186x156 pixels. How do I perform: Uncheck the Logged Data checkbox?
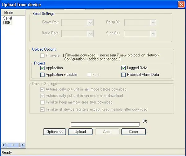click(123, 68)
